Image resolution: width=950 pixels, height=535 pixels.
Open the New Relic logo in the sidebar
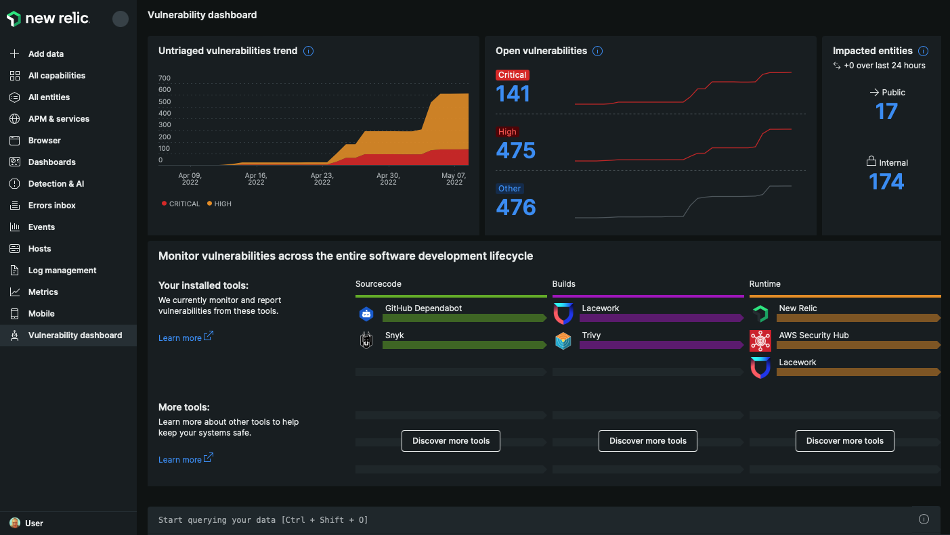[x=48, y=18]
